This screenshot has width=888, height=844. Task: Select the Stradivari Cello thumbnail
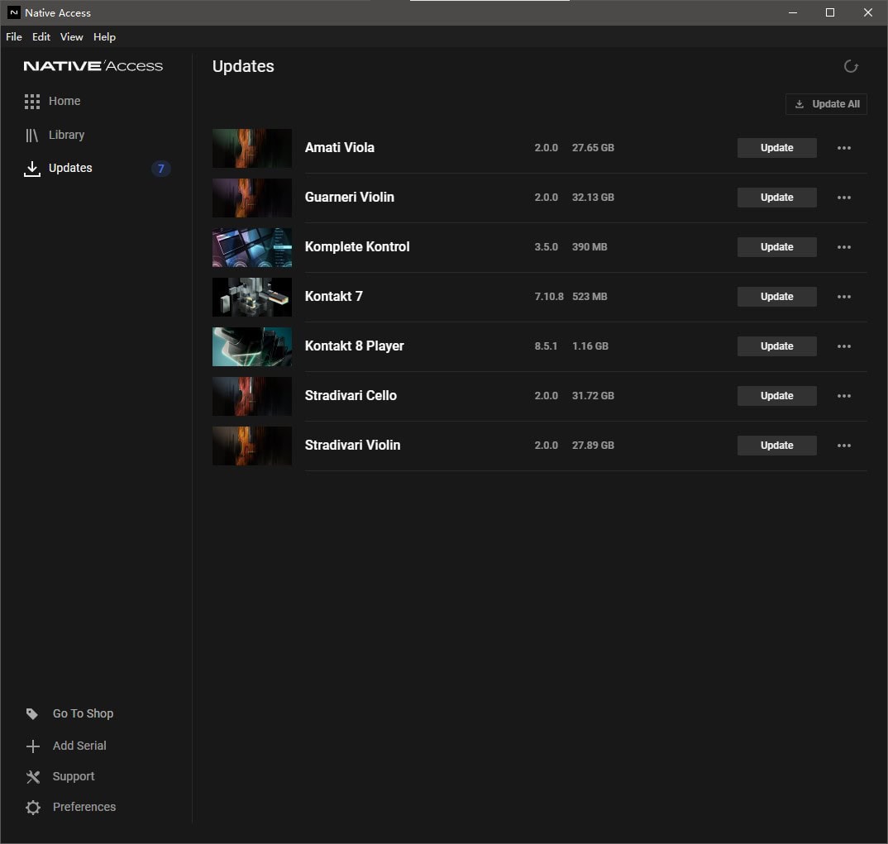252,396
